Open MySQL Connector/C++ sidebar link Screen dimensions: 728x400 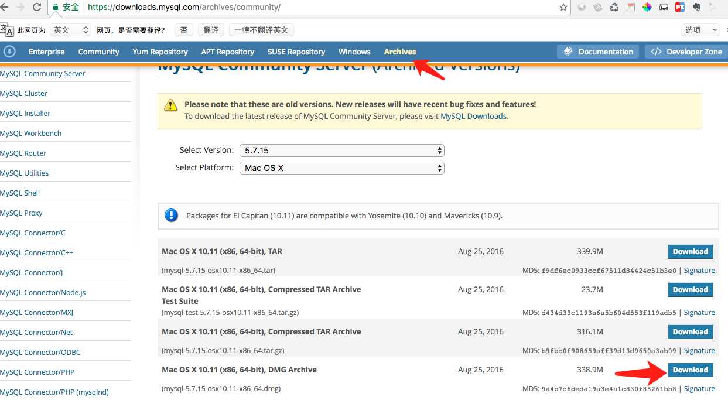coord(36,252)
